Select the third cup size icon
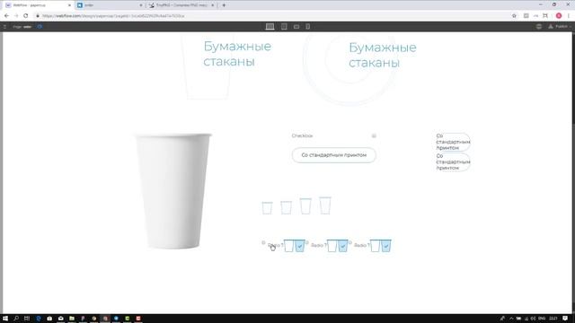 click(x=305, y=206)
